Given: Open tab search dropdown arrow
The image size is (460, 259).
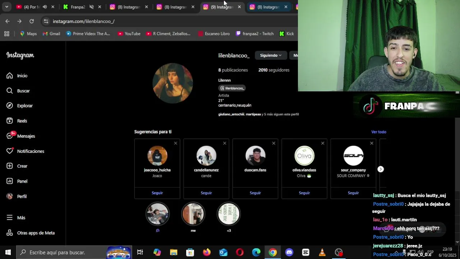Looking at the screenshot, I should coord(6,7).
